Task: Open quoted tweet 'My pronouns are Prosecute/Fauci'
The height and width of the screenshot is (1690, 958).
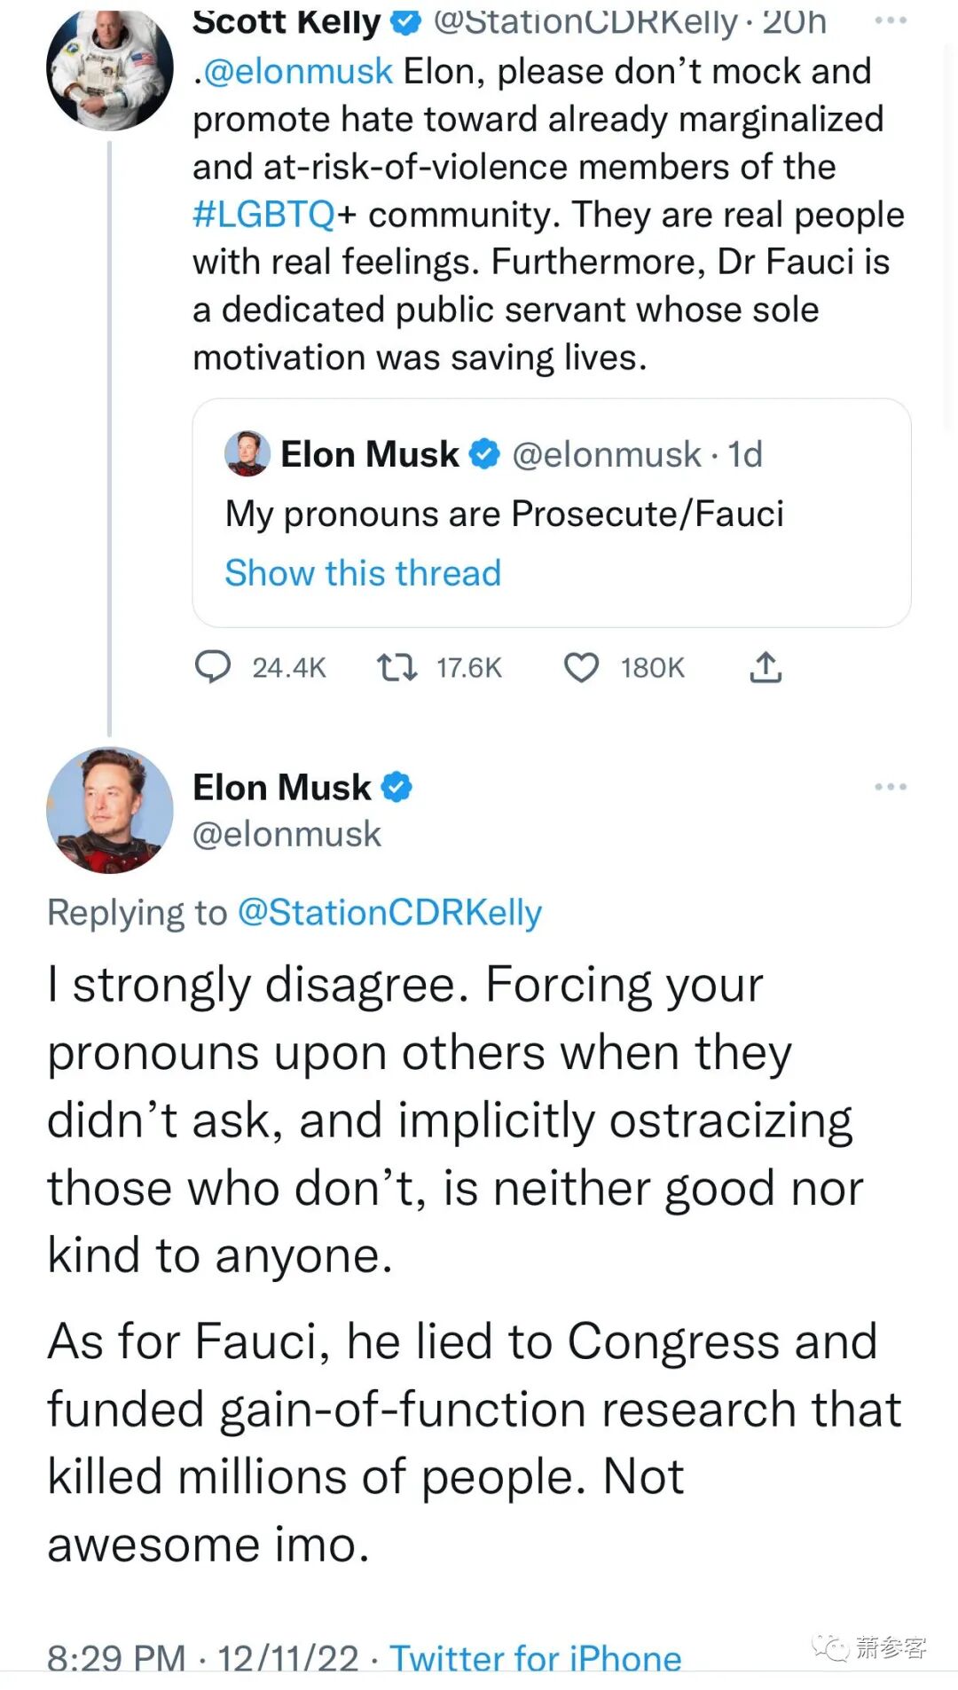Action: [x=552, y=513]
